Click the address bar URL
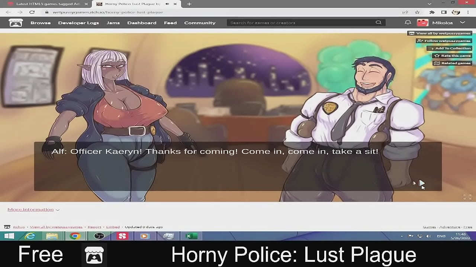 [108, 12]
